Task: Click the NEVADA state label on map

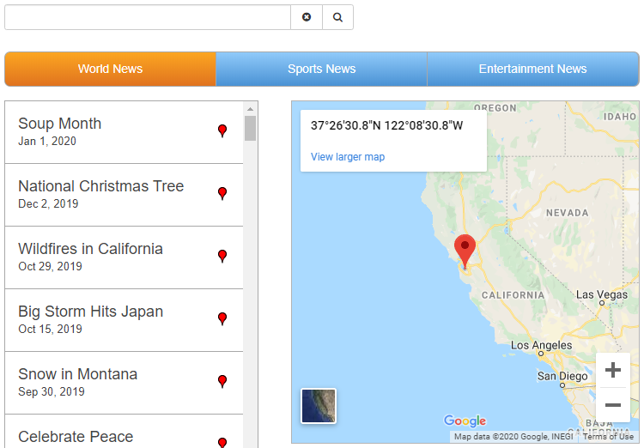Action: [x=568, y=213]
